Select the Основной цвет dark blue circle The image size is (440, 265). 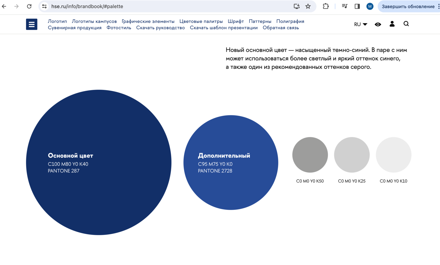tap(99, 162)
